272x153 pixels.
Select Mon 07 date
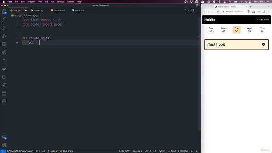coord(224,30)
